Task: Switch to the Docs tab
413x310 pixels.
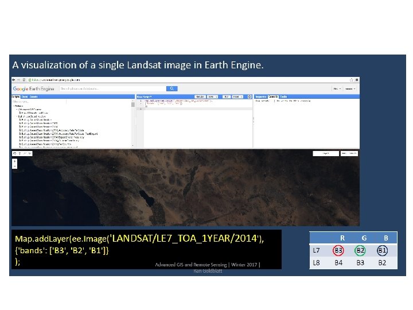Action: click(25, 97)
